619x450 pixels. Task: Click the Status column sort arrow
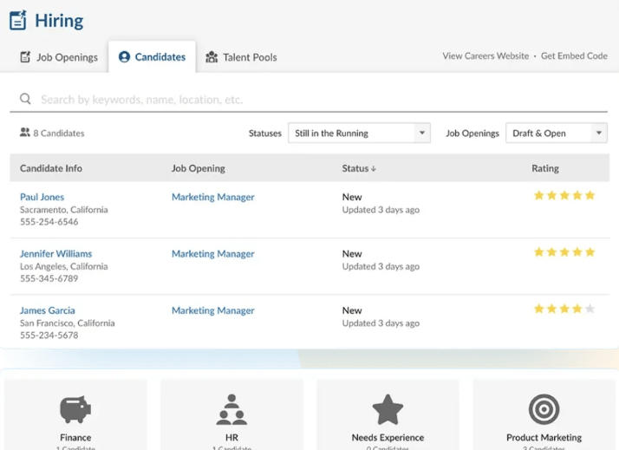point(374,168)
